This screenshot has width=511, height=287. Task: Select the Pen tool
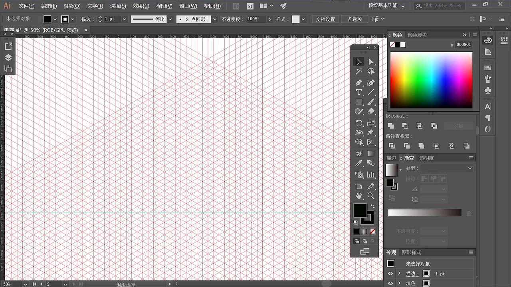click(x=358, y=83)
